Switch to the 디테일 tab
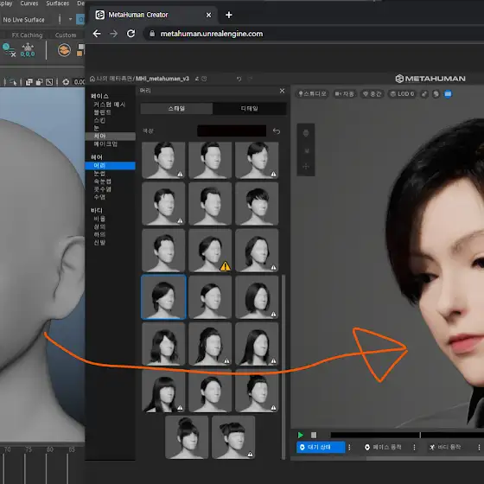 click(x=250, y=108)
